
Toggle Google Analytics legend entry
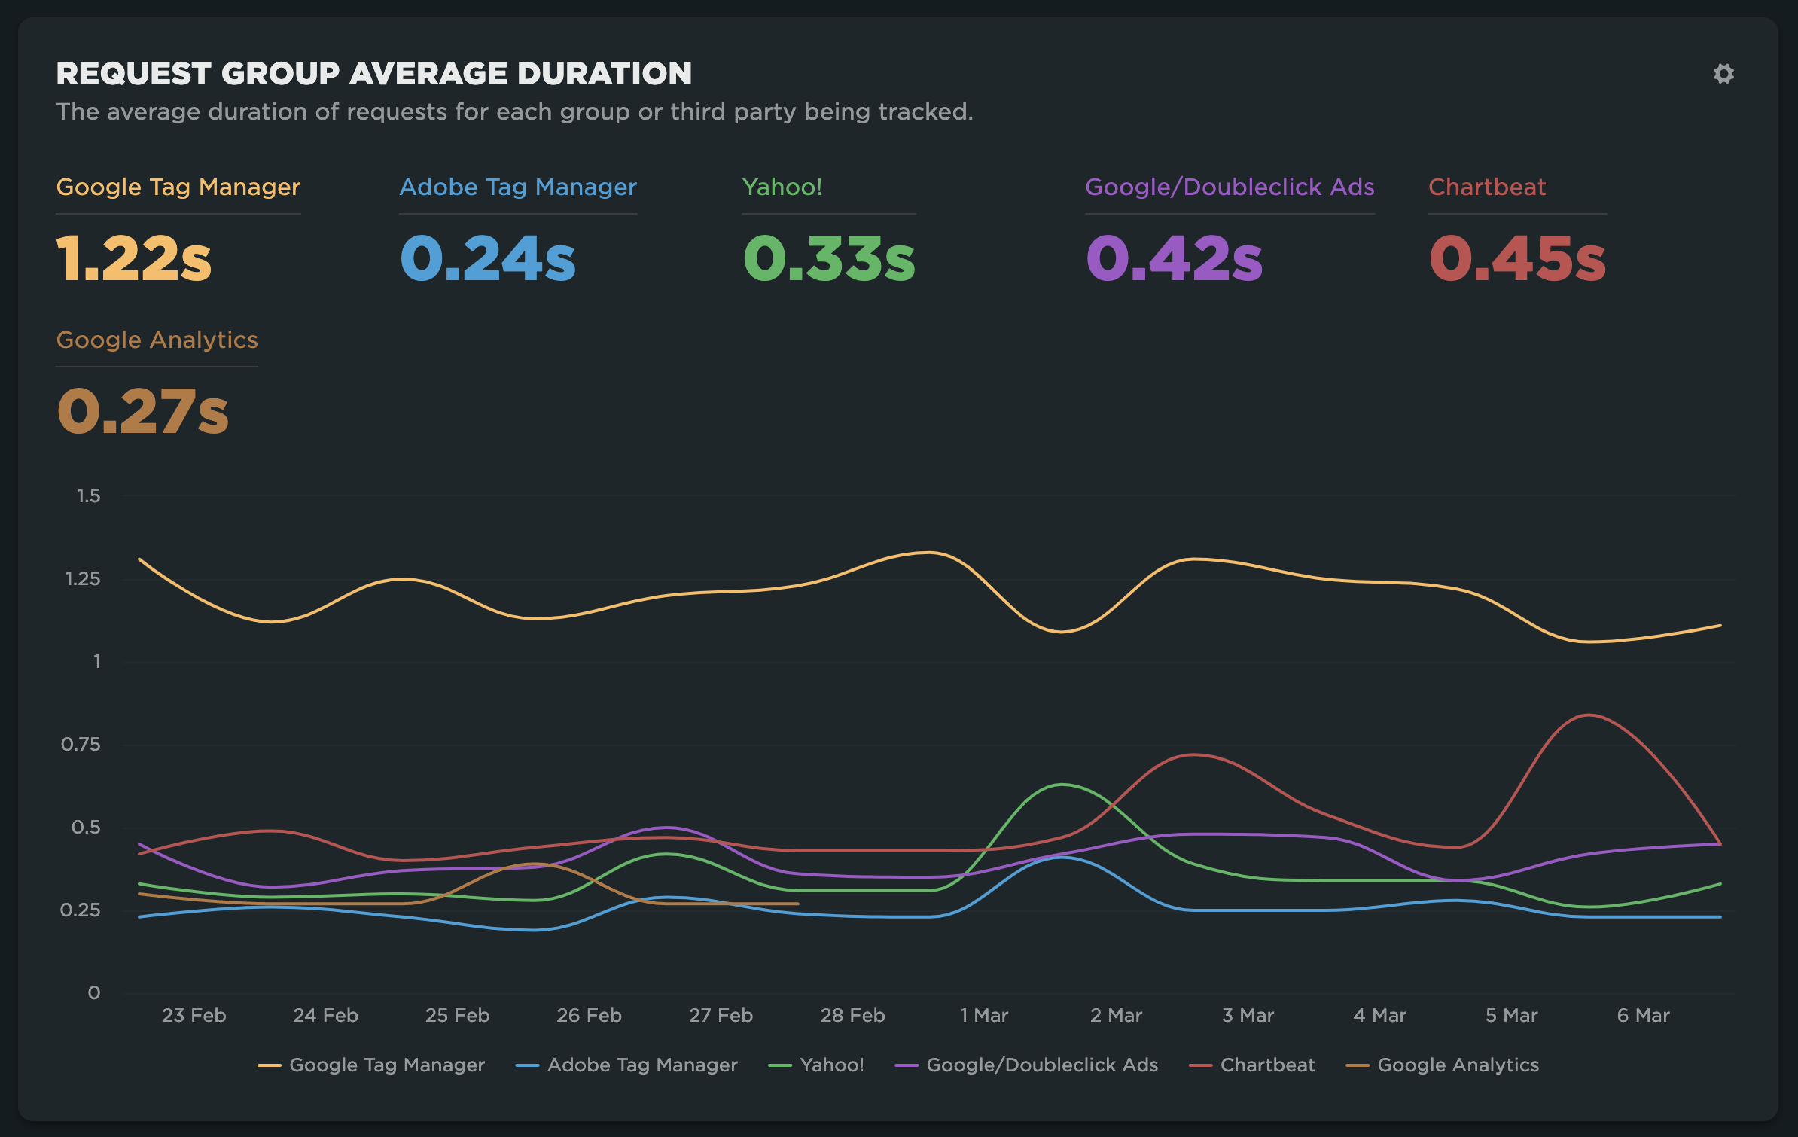[1458, 1065]
